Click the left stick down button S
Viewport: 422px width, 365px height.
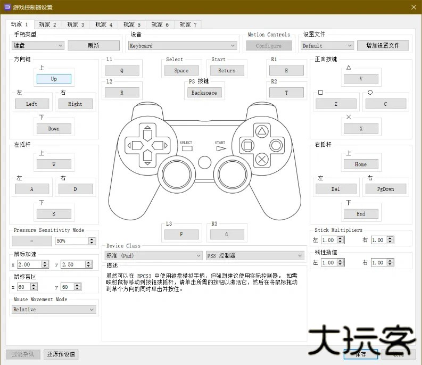pos(54,214)
